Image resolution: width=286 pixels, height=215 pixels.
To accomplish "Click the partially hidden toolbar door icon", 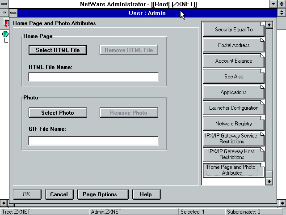I will click(6, 23).
